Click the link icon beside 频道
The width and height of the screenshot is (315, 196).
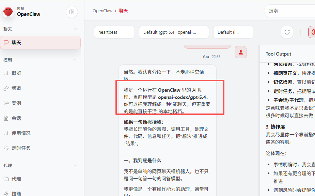(x=6, y=88)
